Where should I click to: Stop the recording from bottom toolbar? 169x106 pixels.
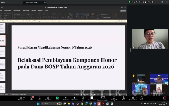104,98
